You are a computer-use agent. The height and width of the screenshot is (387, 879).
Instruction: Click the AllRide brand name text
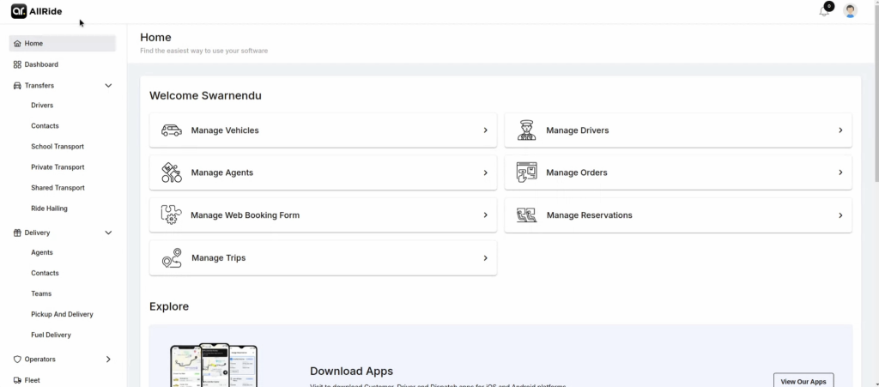46,11
